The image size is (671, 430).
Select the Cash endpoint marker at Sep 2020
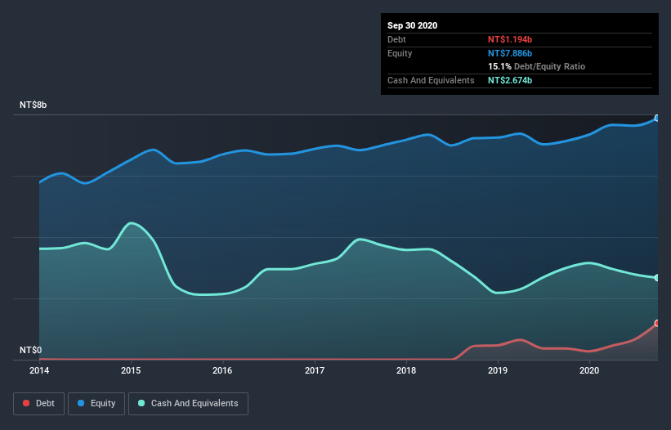pos(657,278)
